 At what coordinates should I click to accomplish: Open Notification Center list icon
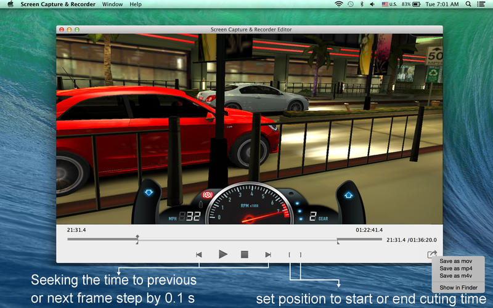(481, 4)
